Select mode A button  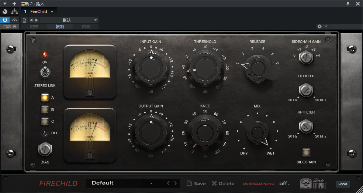pyautogui.click(x=45, y=98)
